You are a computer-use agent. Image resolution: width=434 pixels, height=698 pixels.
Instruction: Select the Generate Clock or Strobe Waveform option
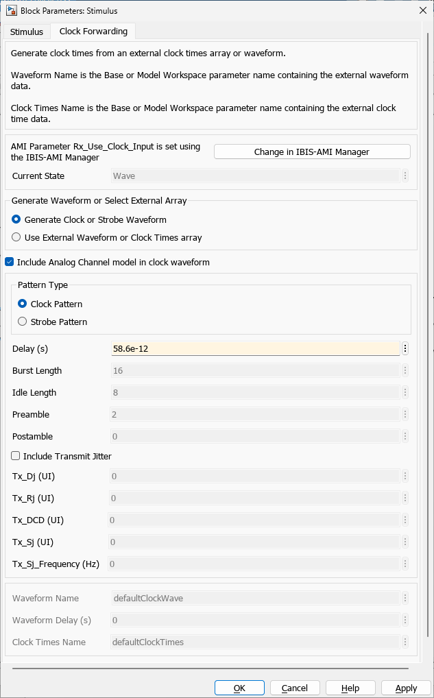[16, 220]
